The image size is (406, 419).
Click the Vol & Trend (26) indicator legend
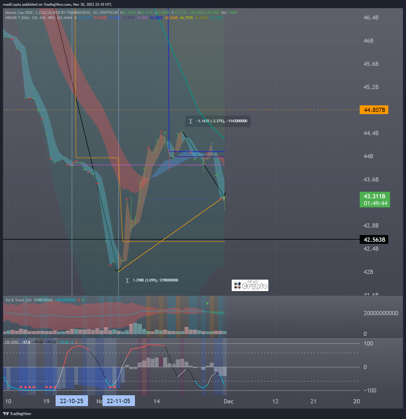18,300
